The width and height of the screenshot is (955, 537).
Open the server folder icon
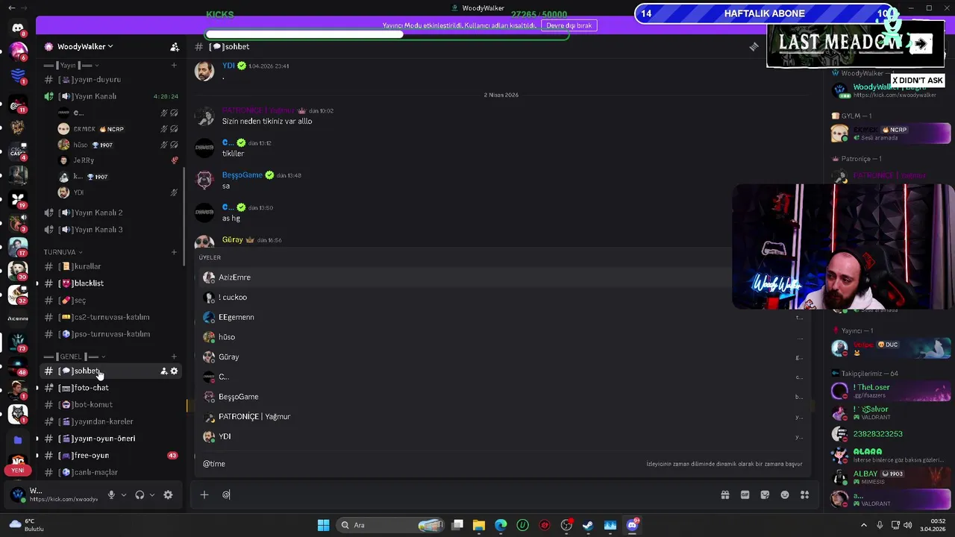click(x=18, y=440)
